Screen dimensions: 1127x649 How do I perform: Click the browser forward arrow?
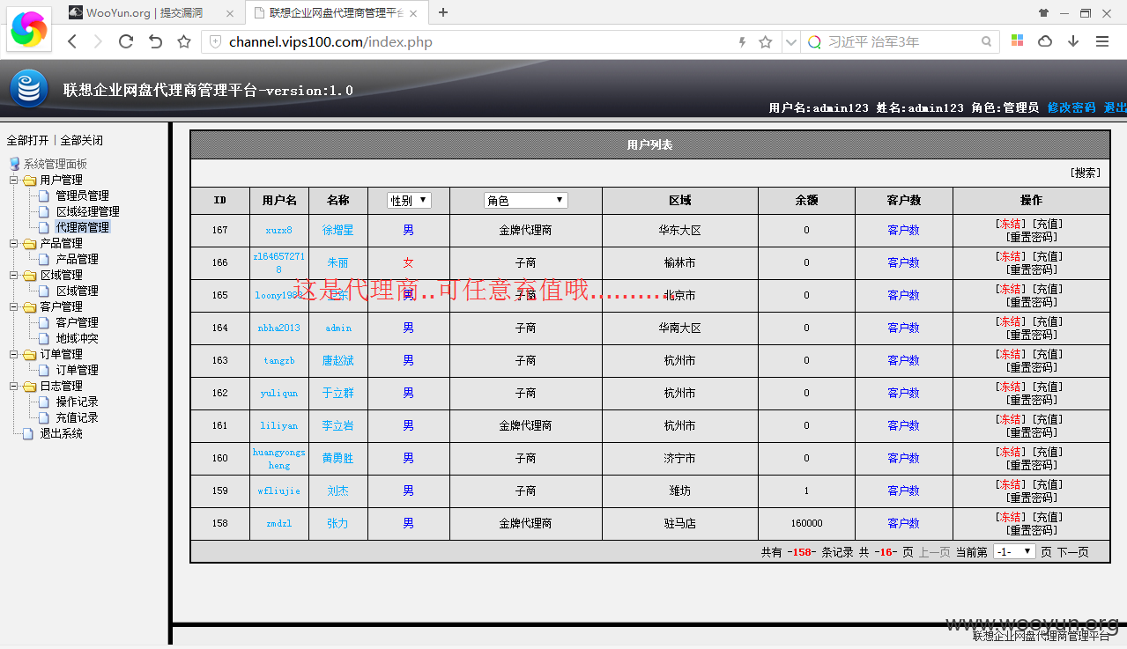tap(98, 41)
